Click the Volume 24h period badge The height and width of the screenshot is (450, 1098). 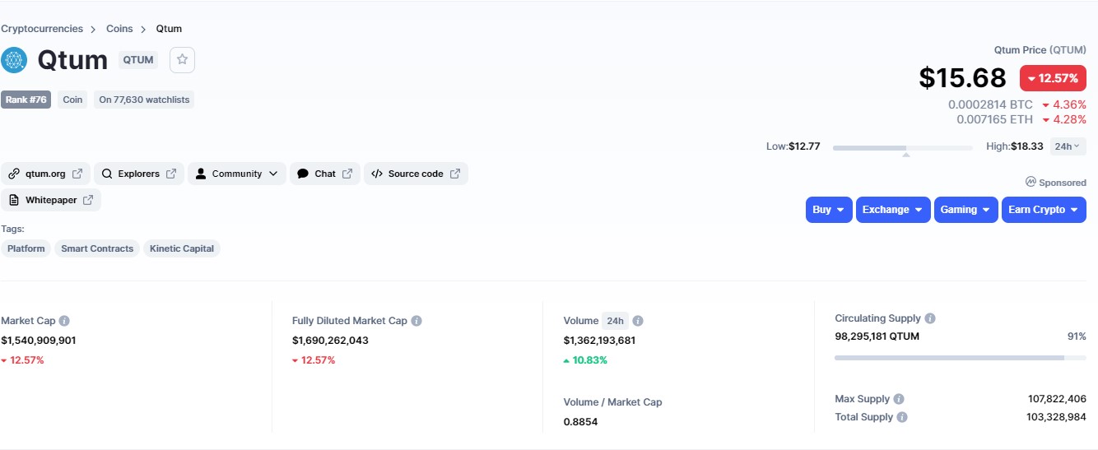(x=614, y=321)
